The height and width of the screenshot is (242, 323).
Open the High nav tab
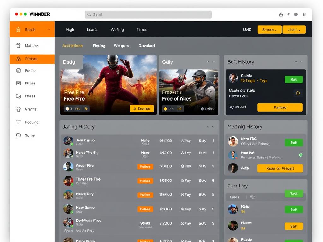pos(70,29)
